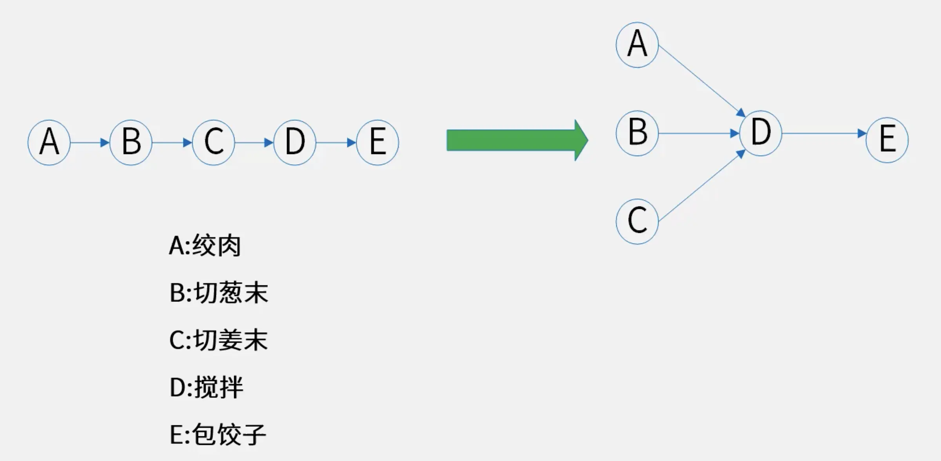Select the legend text "D:搅拌"
Image resolution: width=941 pixels, height=461 pixels.
(x=206, y=387)
